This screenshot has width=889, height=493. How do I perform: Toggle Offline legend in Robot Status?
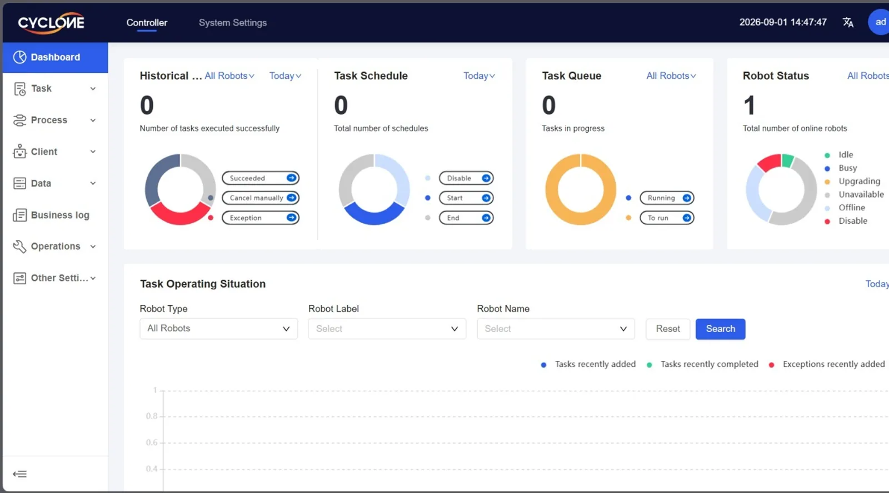pos(845,208)
